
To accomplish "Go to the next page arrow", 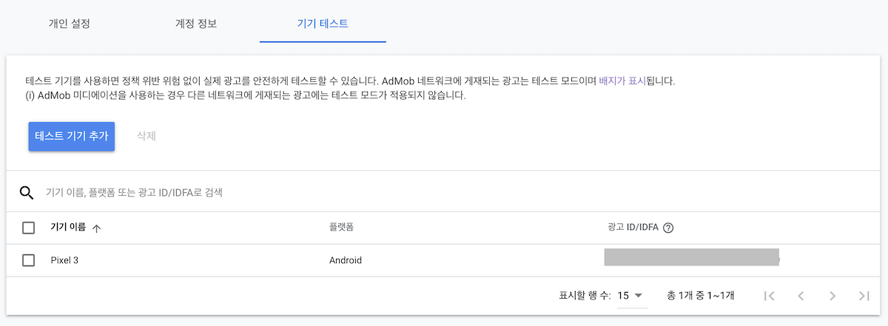I will pos(832,296).
